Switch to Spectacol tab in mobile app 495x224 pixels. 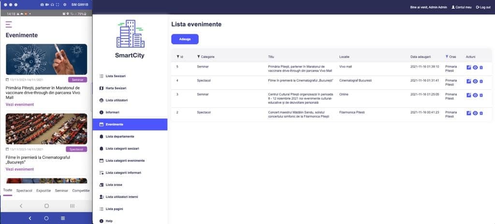24,191
